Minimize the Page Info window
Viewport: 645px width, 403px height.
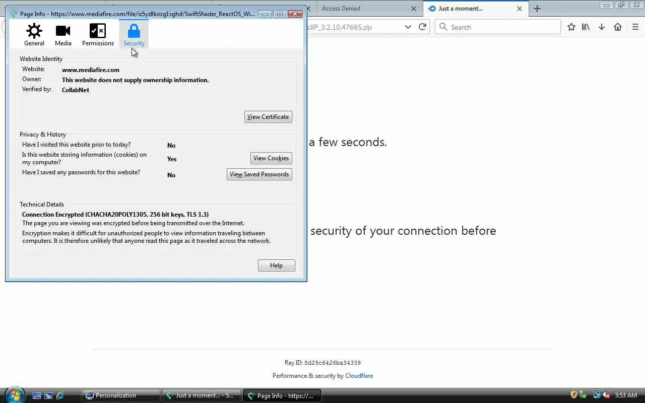point(265,14)
